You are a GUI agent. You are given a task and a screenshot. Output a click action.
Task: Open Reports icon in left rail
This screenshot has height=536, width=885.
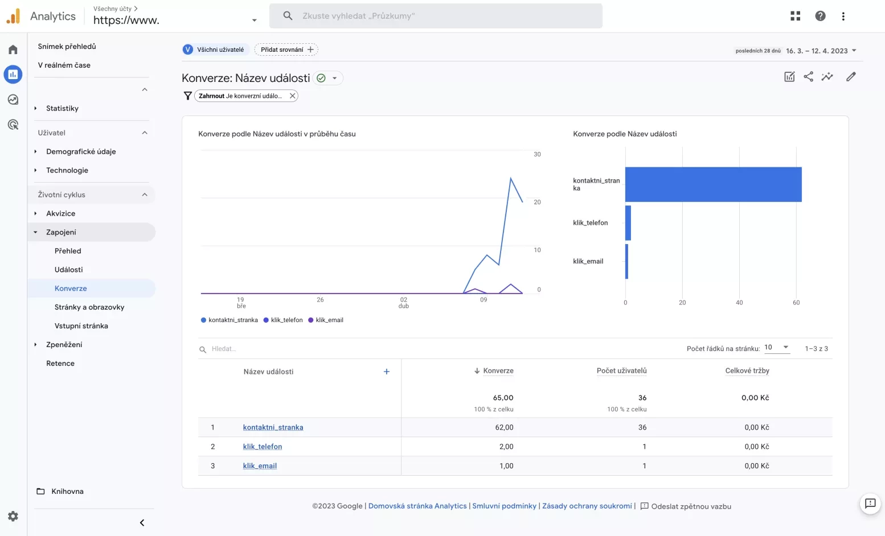[13, 74]
